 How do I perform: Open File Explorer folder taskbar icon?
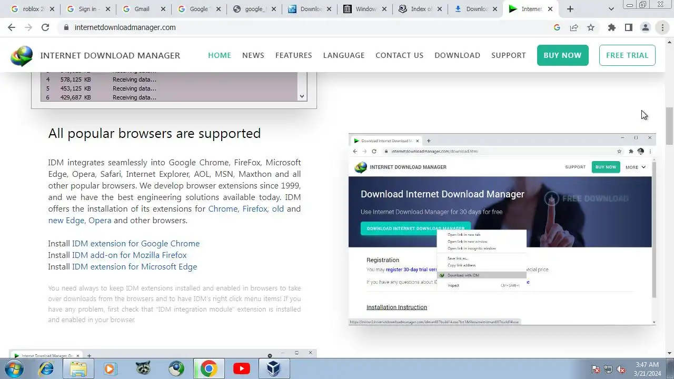tap(78, 369)
